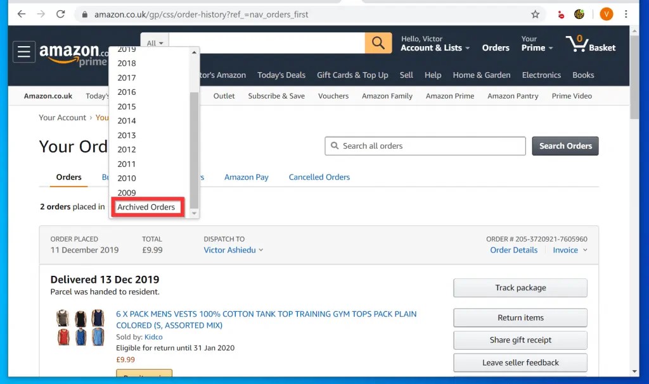Click dropdown list scroll down arrow
649x384 pixels.
pyautogui.click(x=194, y=213)
